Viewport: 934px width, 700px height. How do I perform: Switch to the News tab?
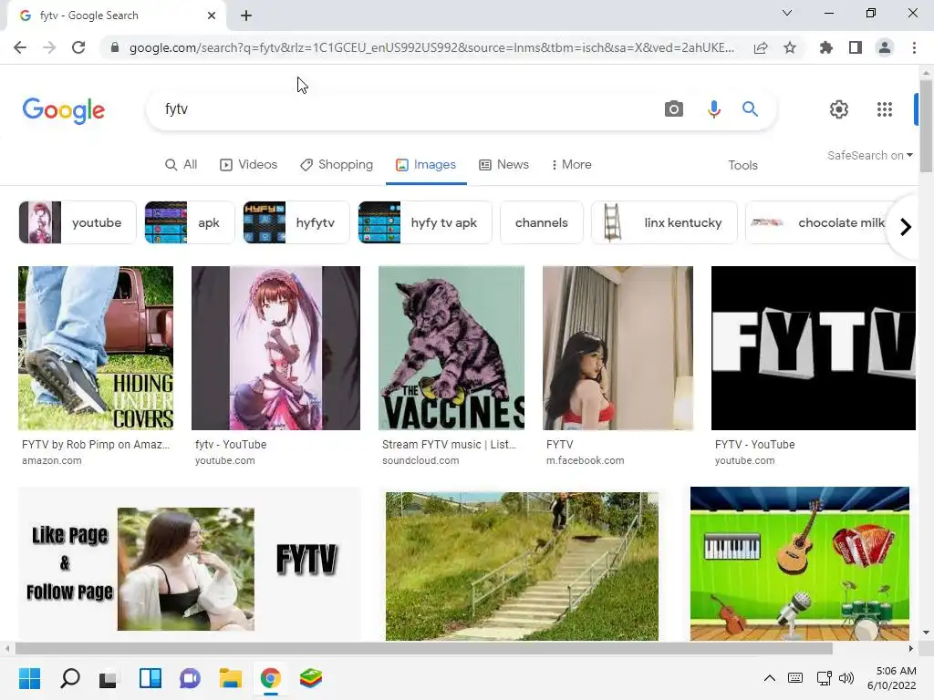click(x=503, y=165)
